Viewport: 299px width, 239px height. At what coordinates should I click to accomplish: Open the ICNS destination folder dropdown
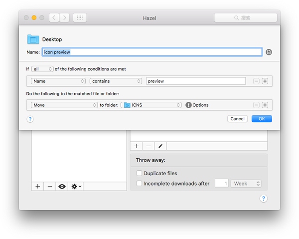pos(151,105)
